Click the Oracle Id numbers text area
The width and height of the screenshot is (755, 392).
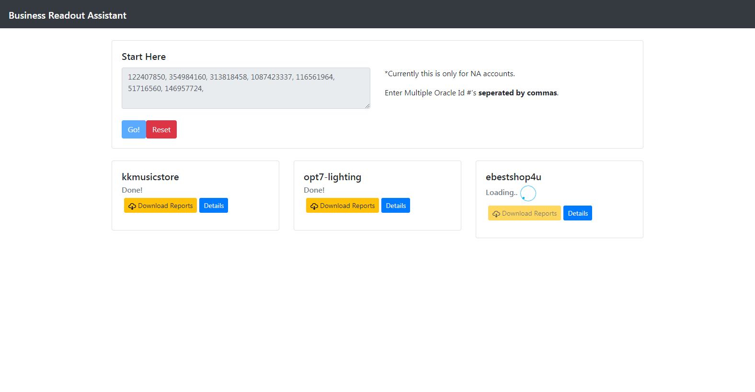click(x=246, y=88)
